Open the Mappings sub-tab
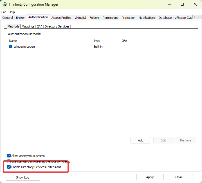Viewport: 202px width, 183px height. pyautogui.click(x=28, y=26)
